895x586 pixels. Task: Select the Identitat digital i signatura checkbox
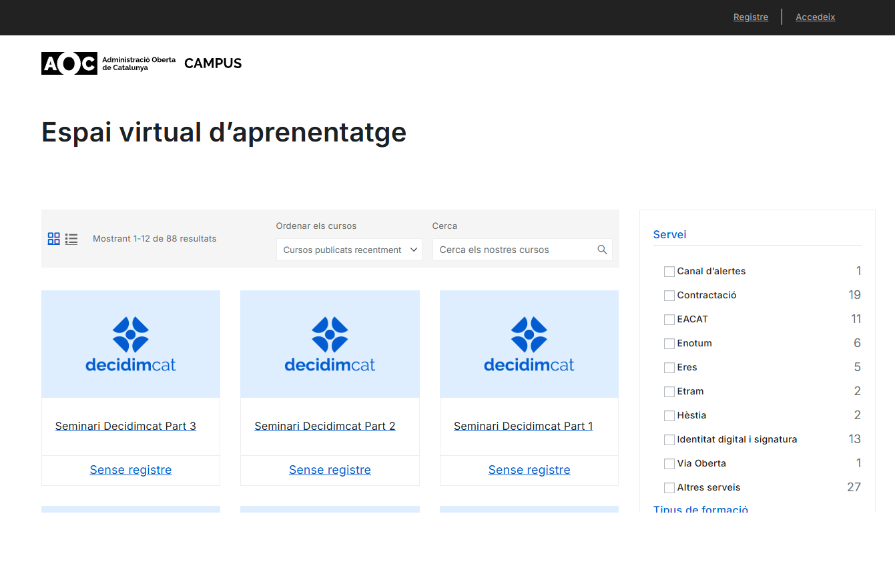[x=669, y=440]
